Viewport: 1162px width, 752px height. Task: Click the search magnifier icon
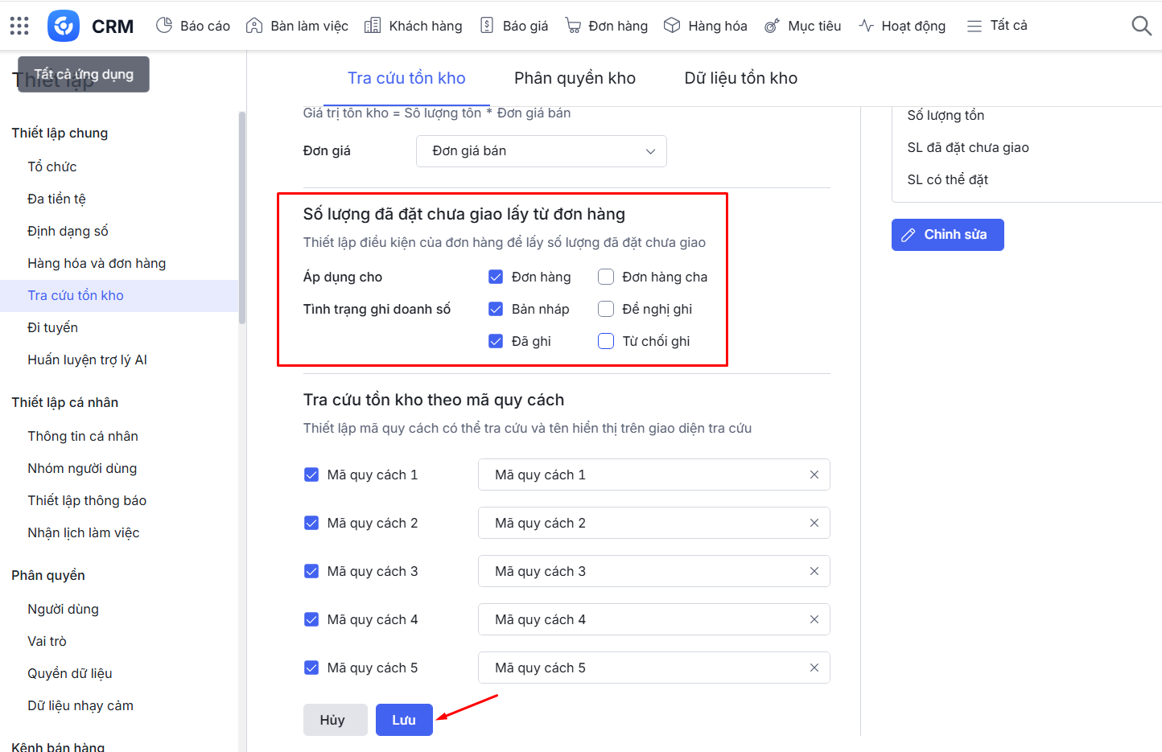click(x=1141, y=26)
